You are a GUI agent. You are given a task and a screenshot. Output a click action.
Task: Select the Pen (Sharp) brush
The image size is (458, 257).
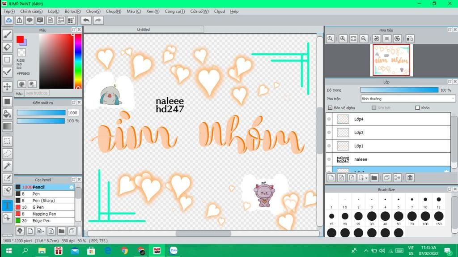pyautogui.click(x=45, y=201)
